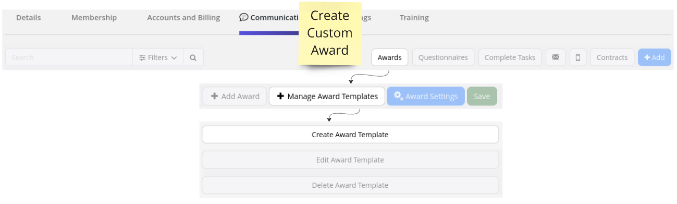The height and width of the screenshot is (204, 677).
Task: Go to Accounts and Billing tab
Action: click(x=183, y=18)
